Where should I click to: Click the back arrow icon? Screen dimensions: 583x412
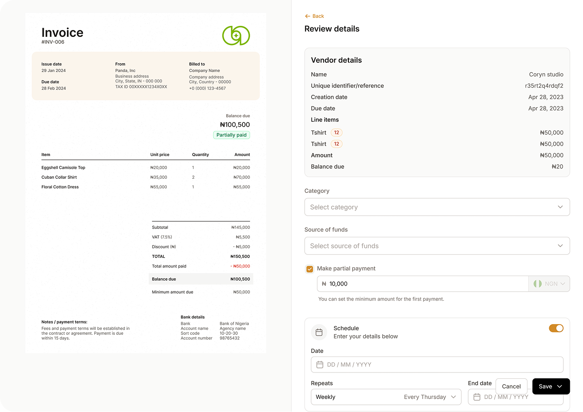coord(307,16)
